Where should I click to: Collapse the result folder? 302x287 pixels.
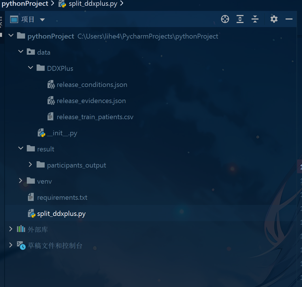pyautogui.click(x=21, y=149)
